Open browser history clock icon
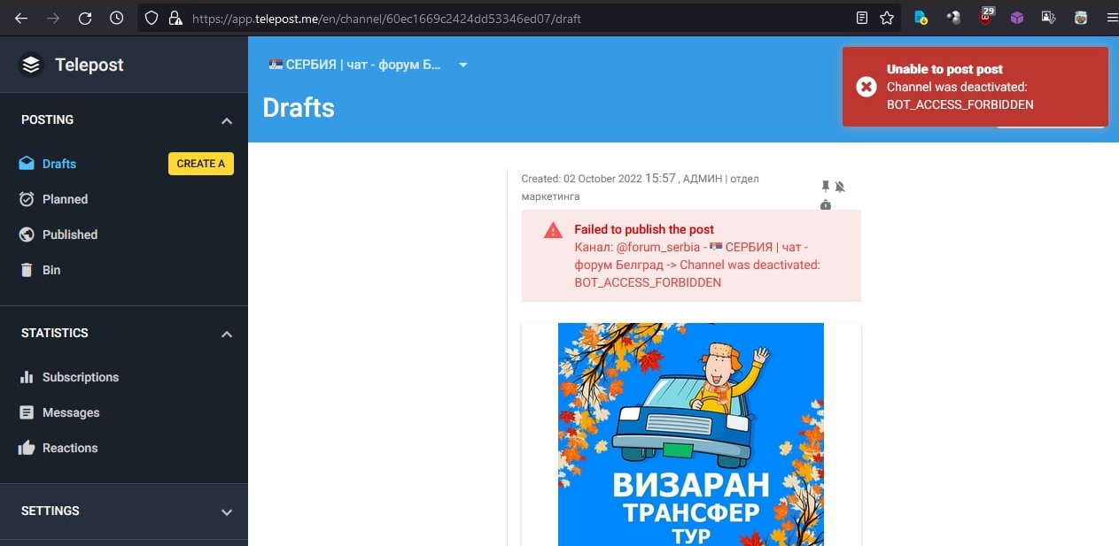The height and width of the screenshot is (546, 1119). (x=116, y=18)
